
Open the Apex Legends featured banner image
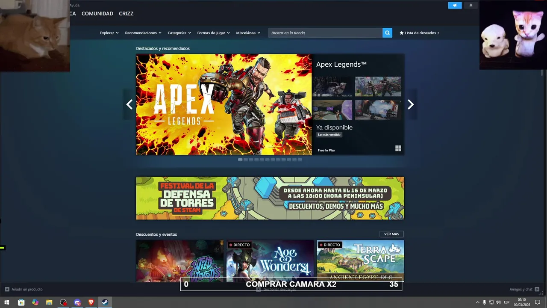point(224,104)
